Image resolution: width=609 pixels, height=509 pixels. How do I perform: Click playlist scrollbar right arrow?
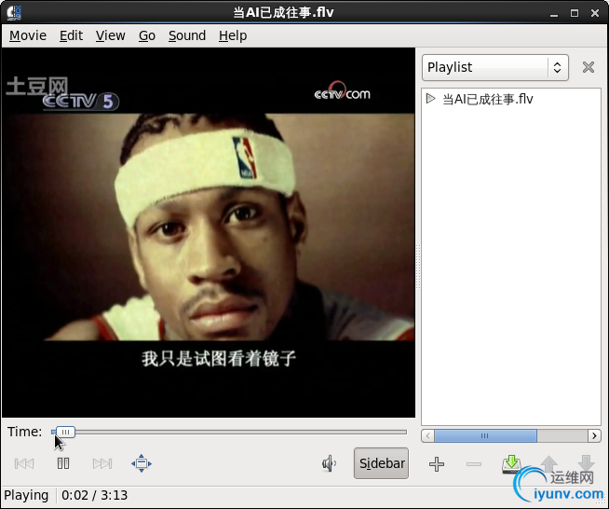click(x=594, y=435)
